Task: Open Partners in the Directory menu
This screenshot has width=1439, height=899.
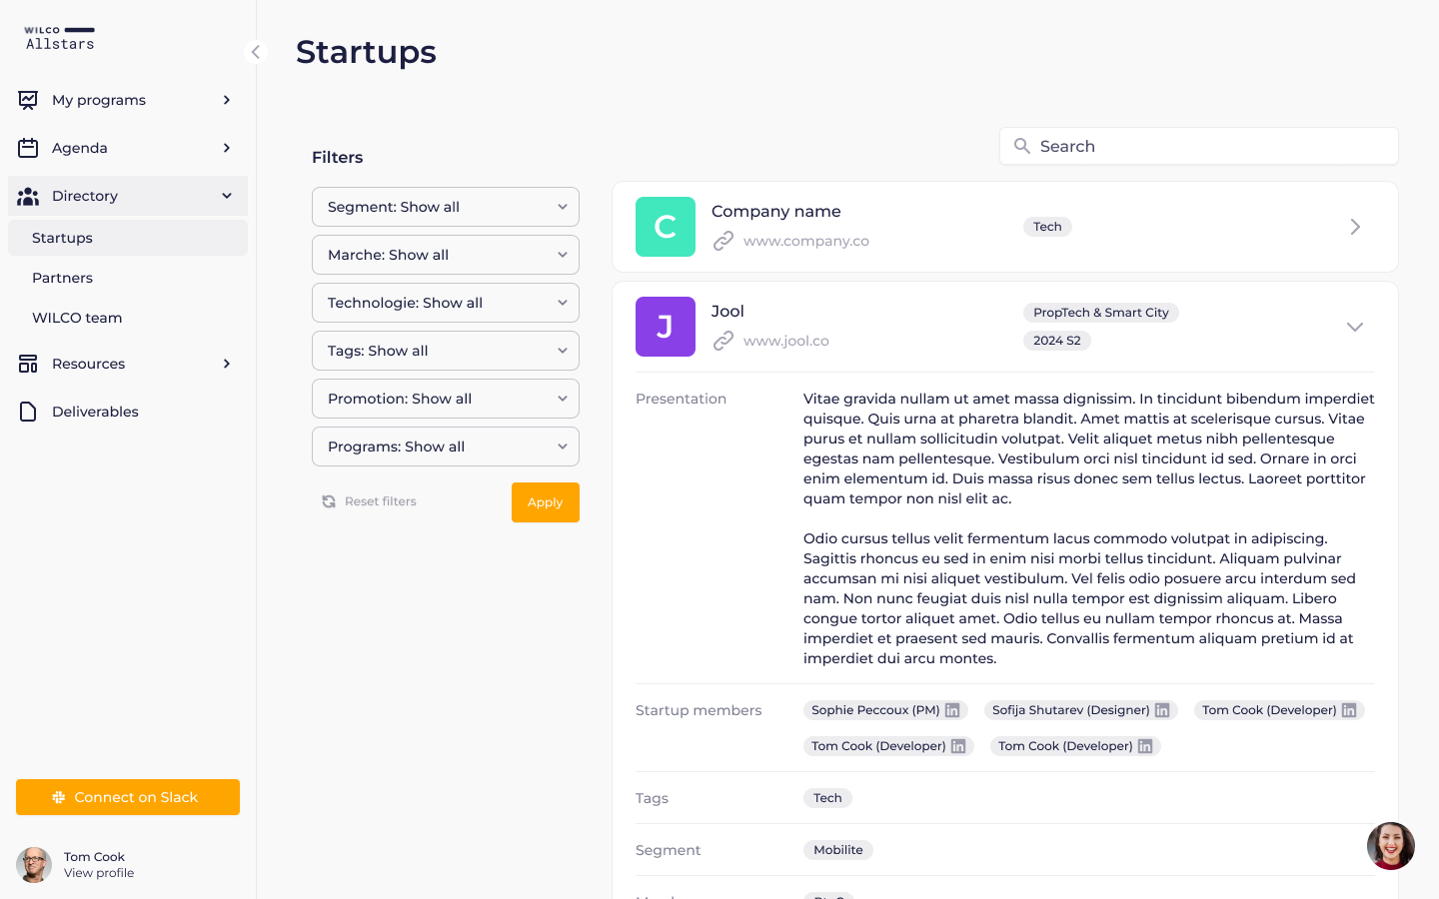Action: pyautogui.click(x=62, y=278)
